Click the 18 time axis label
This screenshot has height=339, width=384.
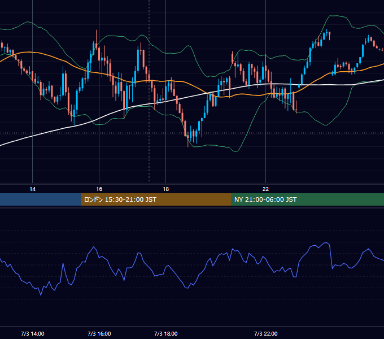click(x=166, y=189)
